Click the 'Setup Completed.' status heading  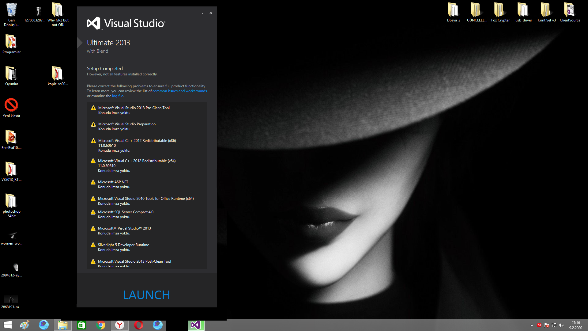tap(105, 69)
